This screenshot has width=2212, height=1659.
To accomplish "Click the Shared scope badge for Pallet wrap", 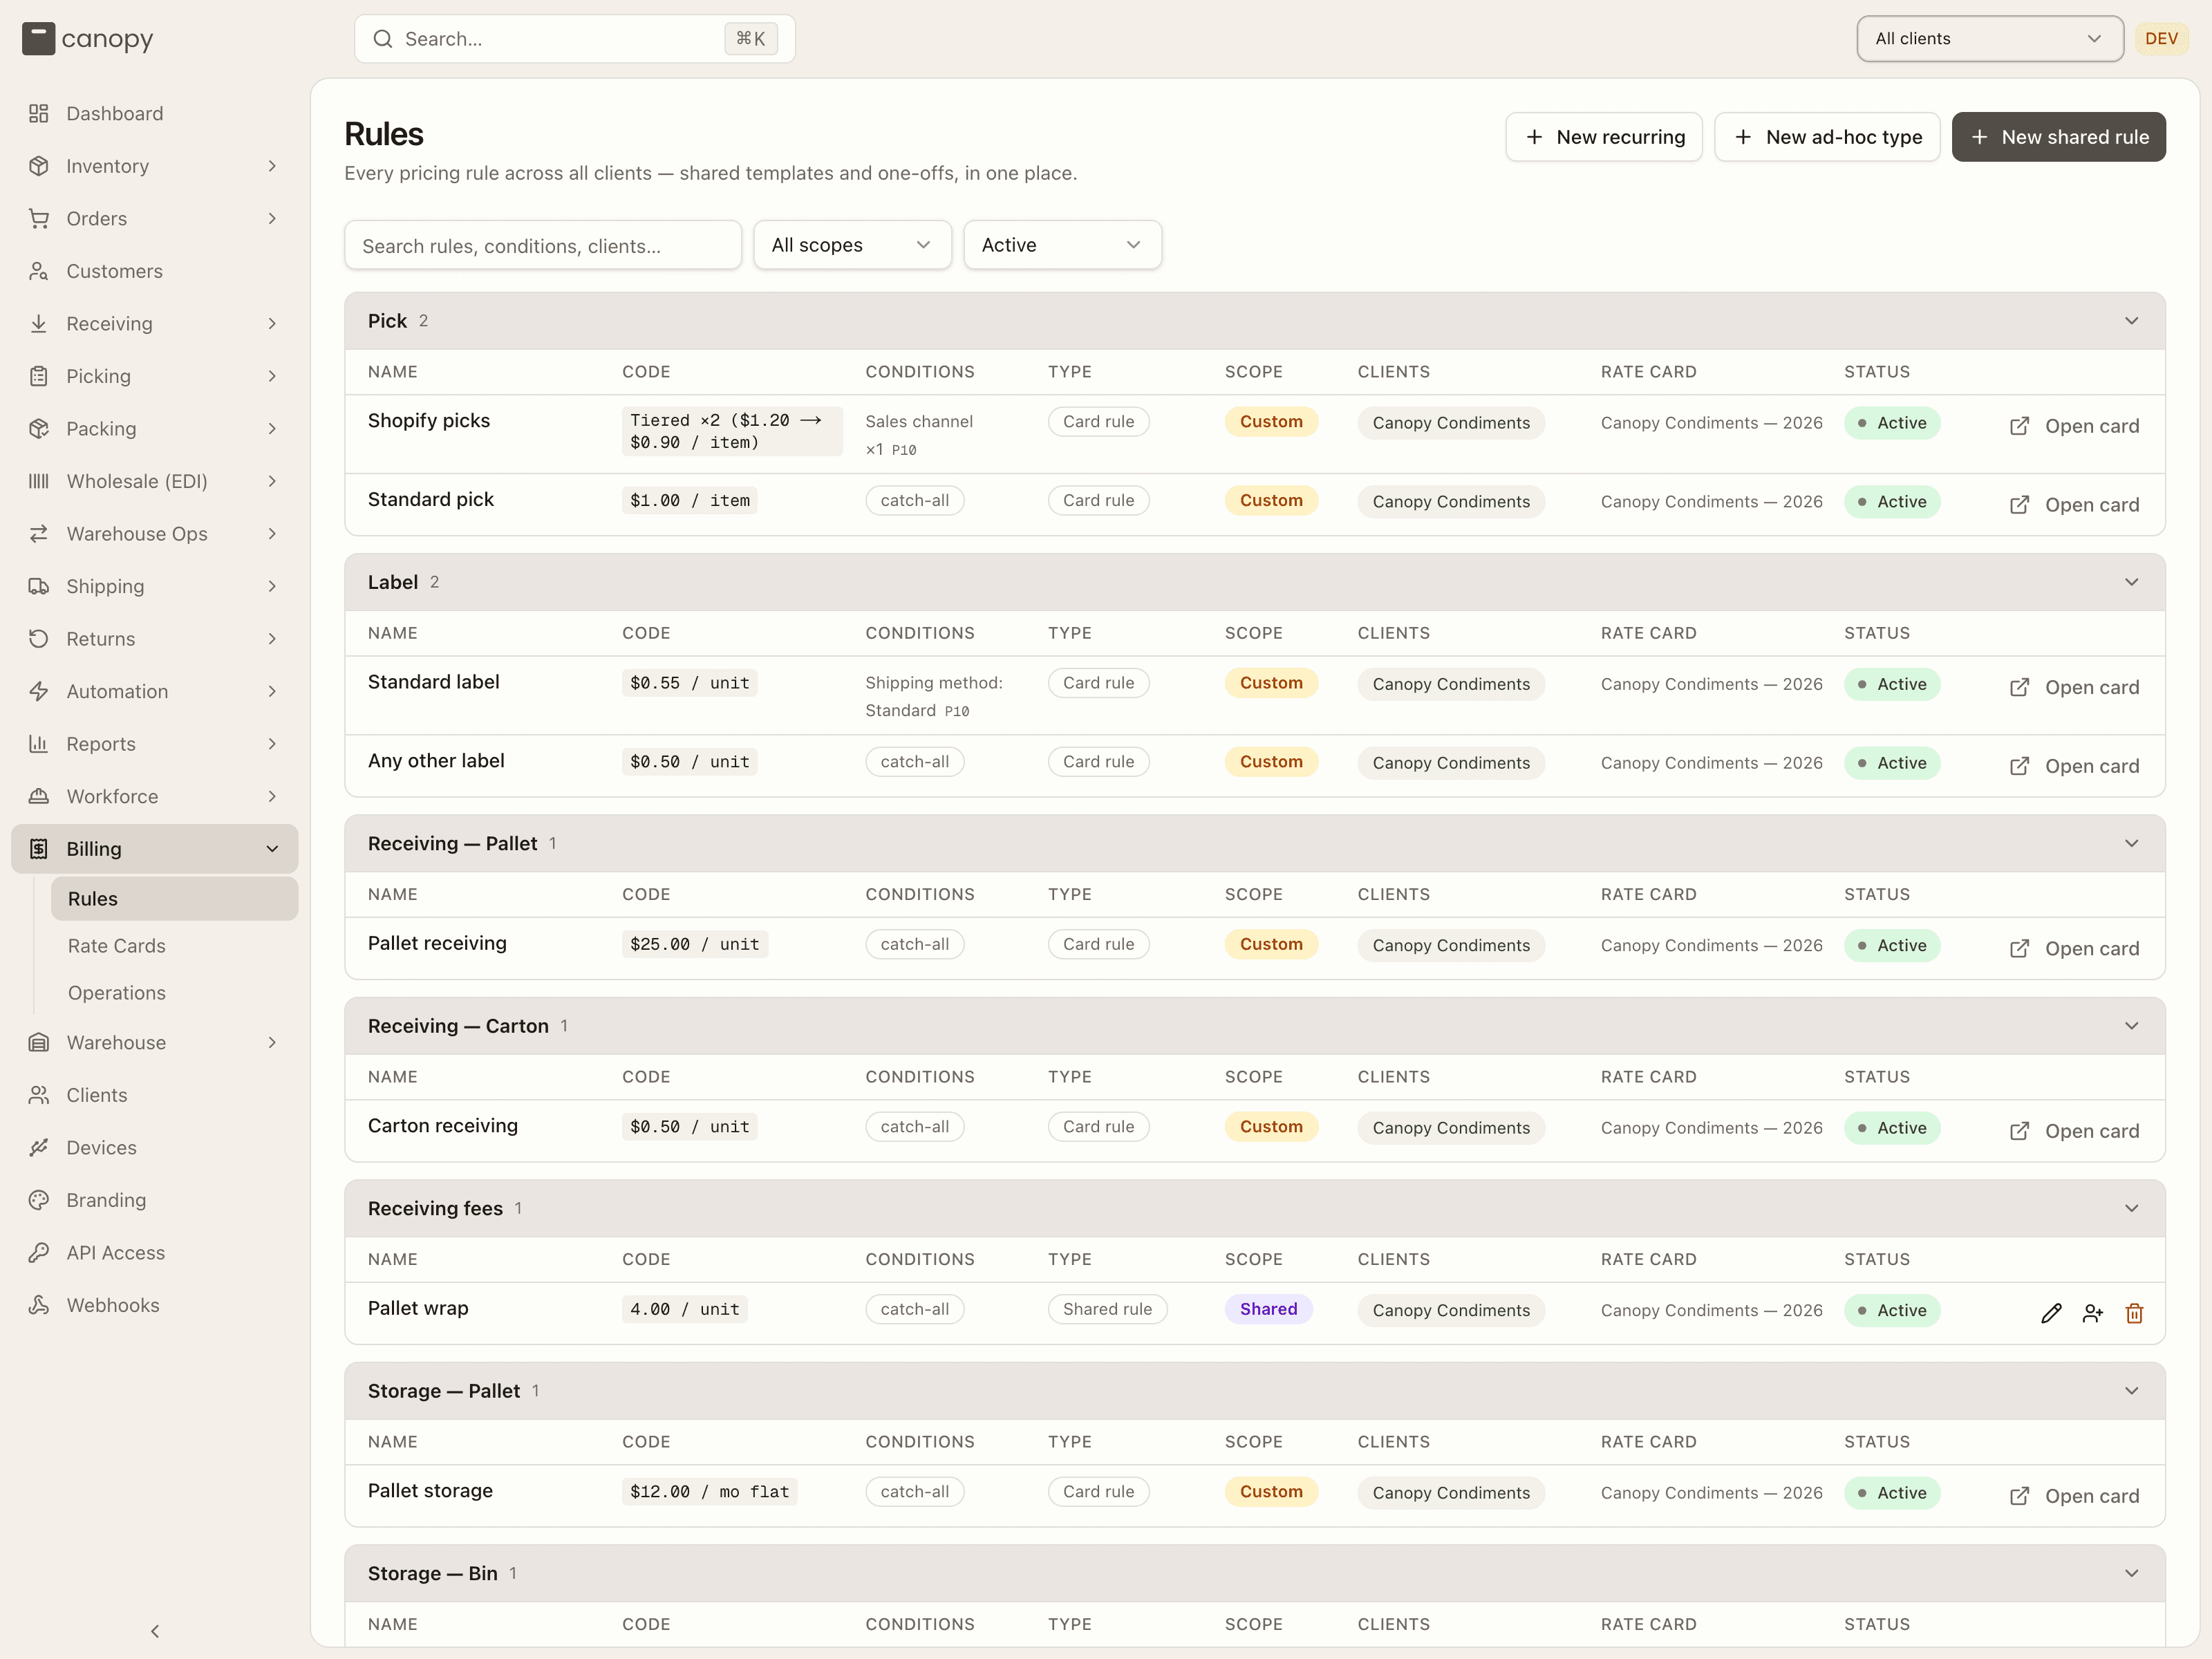I will click(1269, 1309).
